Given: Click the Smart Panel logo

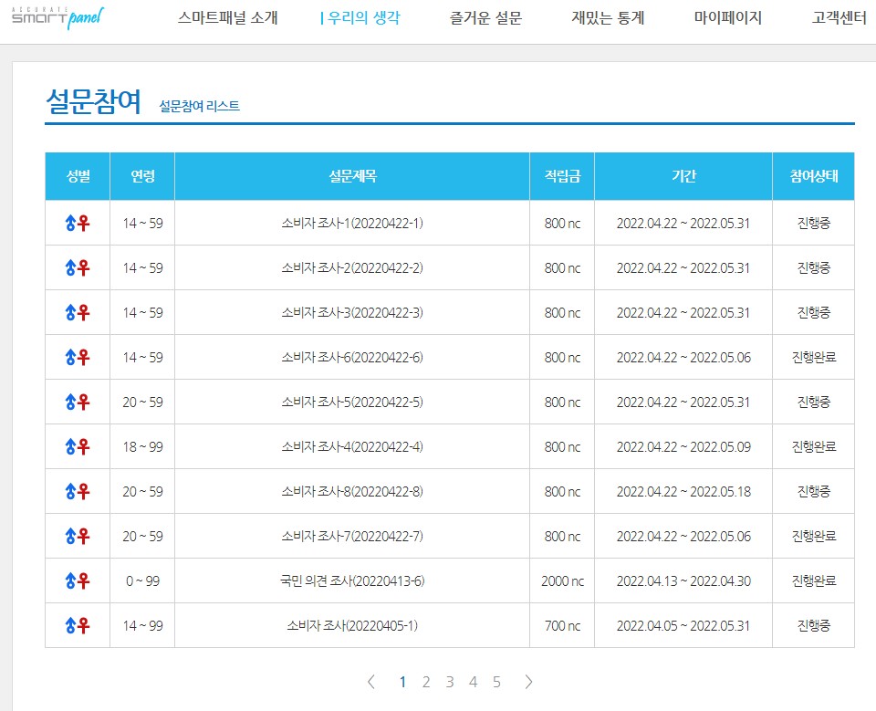Looking at the screenshot, I should 57,17.
